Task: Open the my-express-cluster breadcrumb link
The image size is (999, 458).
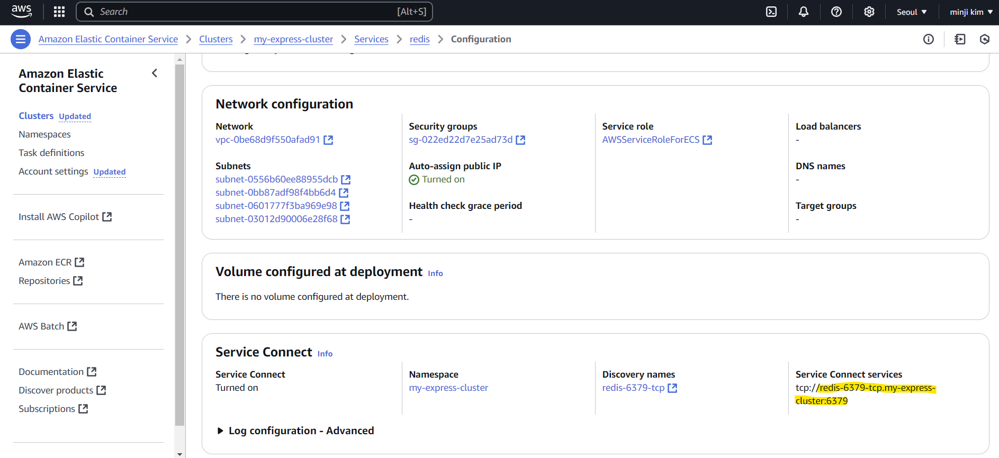Action: pyautogui.click(x=293, y=39)
